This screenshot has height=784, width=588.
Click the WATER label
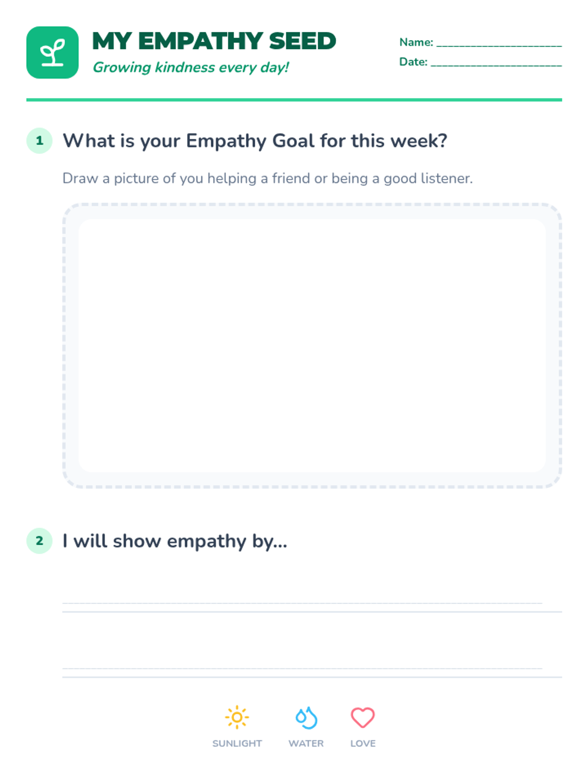coord(306,743)
